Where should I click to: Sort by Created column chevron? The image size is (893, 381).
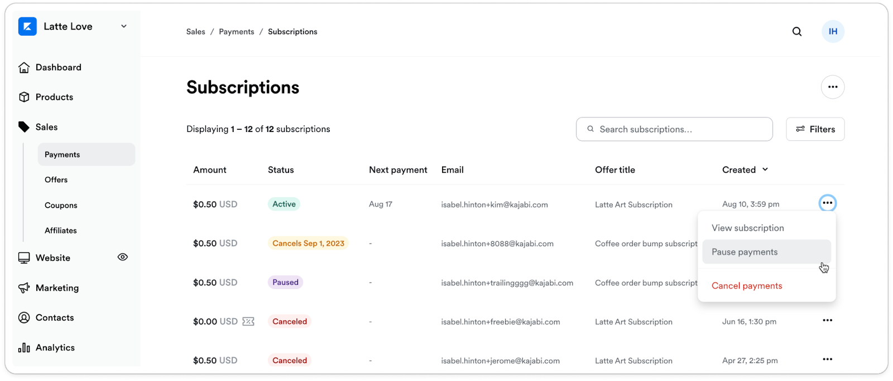click(765, 169)
